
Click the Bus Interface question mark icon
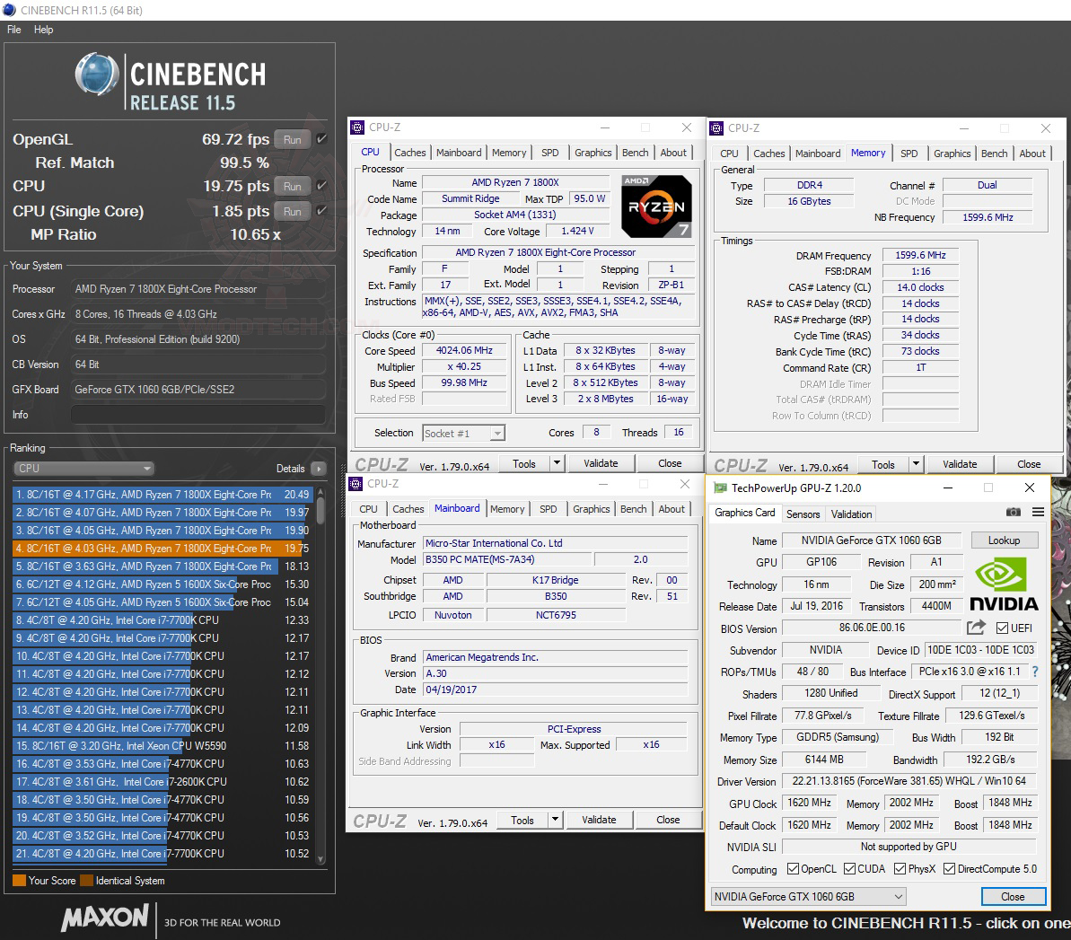point(1035,672)
